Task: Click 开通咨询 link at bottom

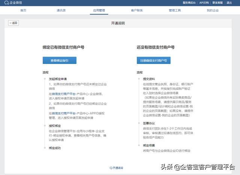Action: point(118,168)
